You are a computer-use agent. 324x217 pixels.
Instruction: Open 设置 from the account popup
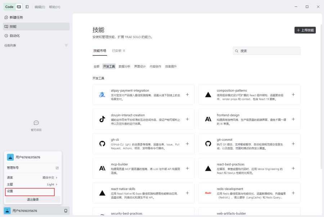[x=30, y=191]
